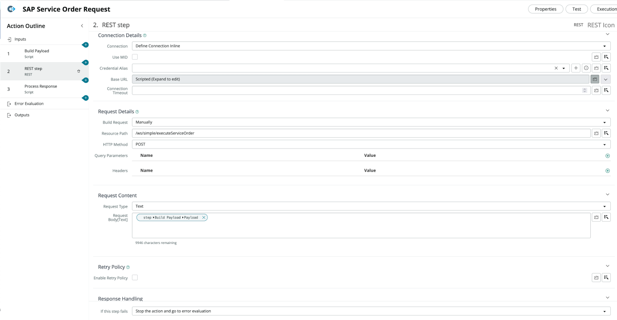Open the Build Request dropdown

[371, 122]
